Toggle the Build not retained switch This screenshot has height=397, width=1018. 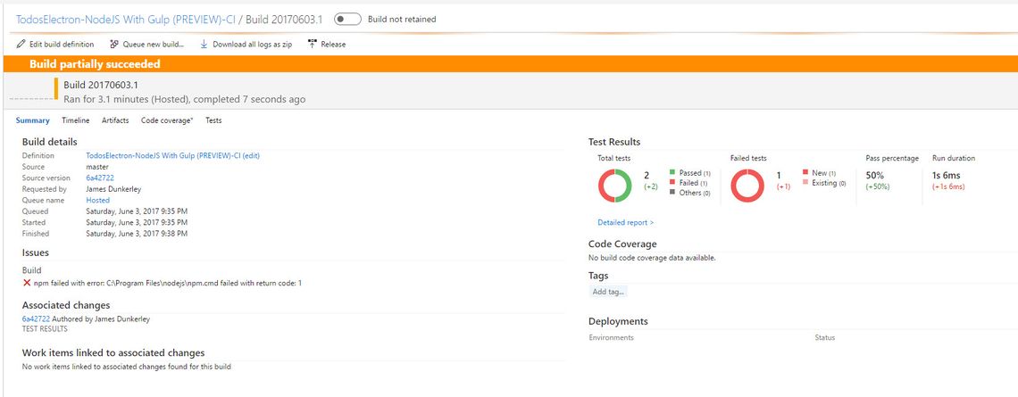(347, 20)
